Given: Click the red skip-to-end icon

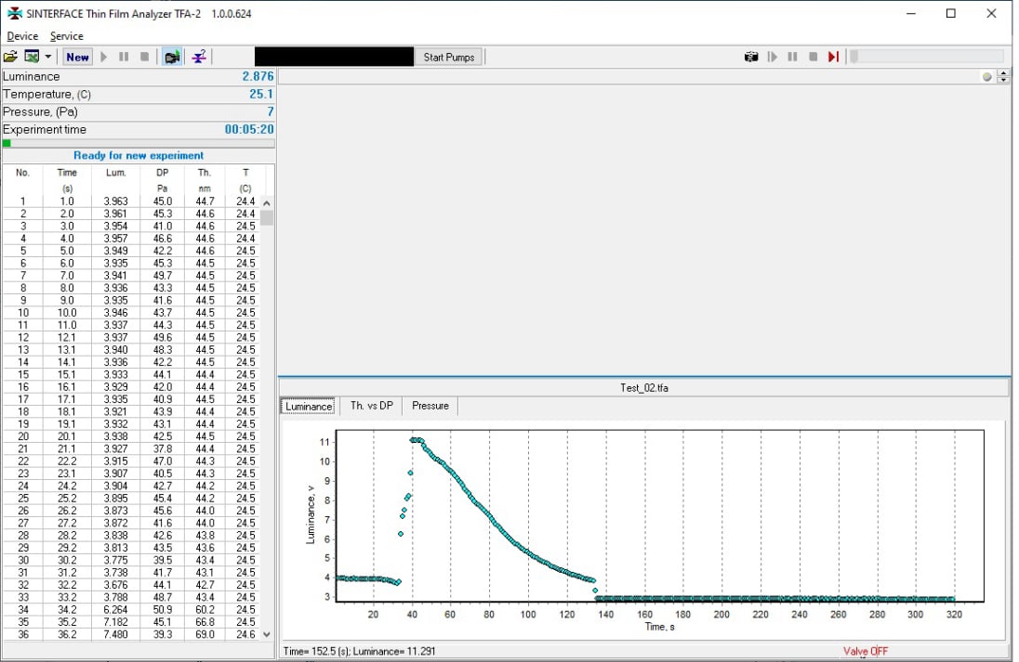Looking at the screenshot, I should tap(833, 58).
